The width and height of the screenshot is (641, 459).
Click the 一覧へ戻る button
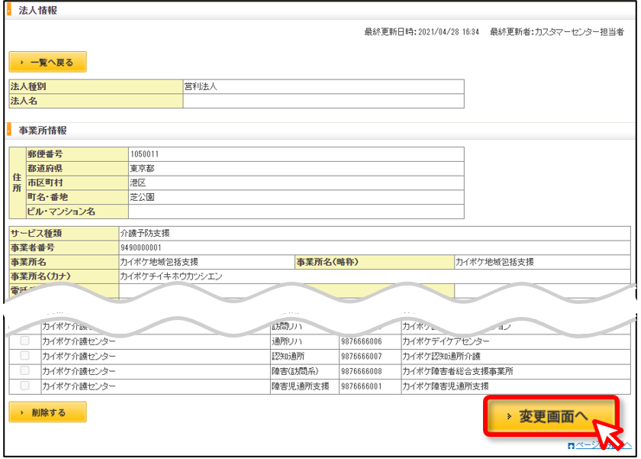pos(47,62)
